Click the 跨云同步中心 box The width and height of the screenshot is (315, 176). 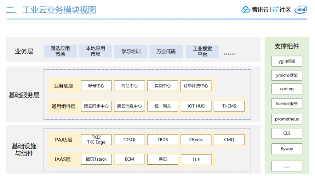pyautogui.click(x=96, y=106)
